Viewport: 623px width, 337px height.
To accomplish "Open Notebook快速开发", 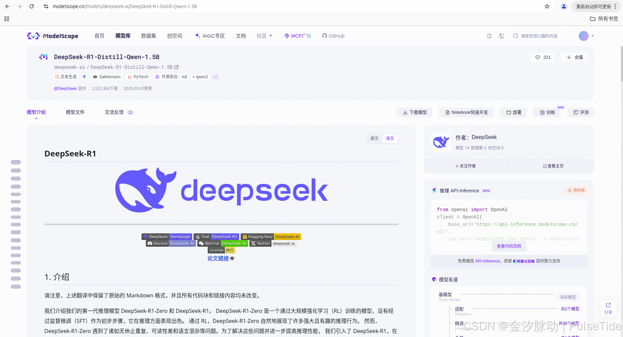I will (466, 112).
